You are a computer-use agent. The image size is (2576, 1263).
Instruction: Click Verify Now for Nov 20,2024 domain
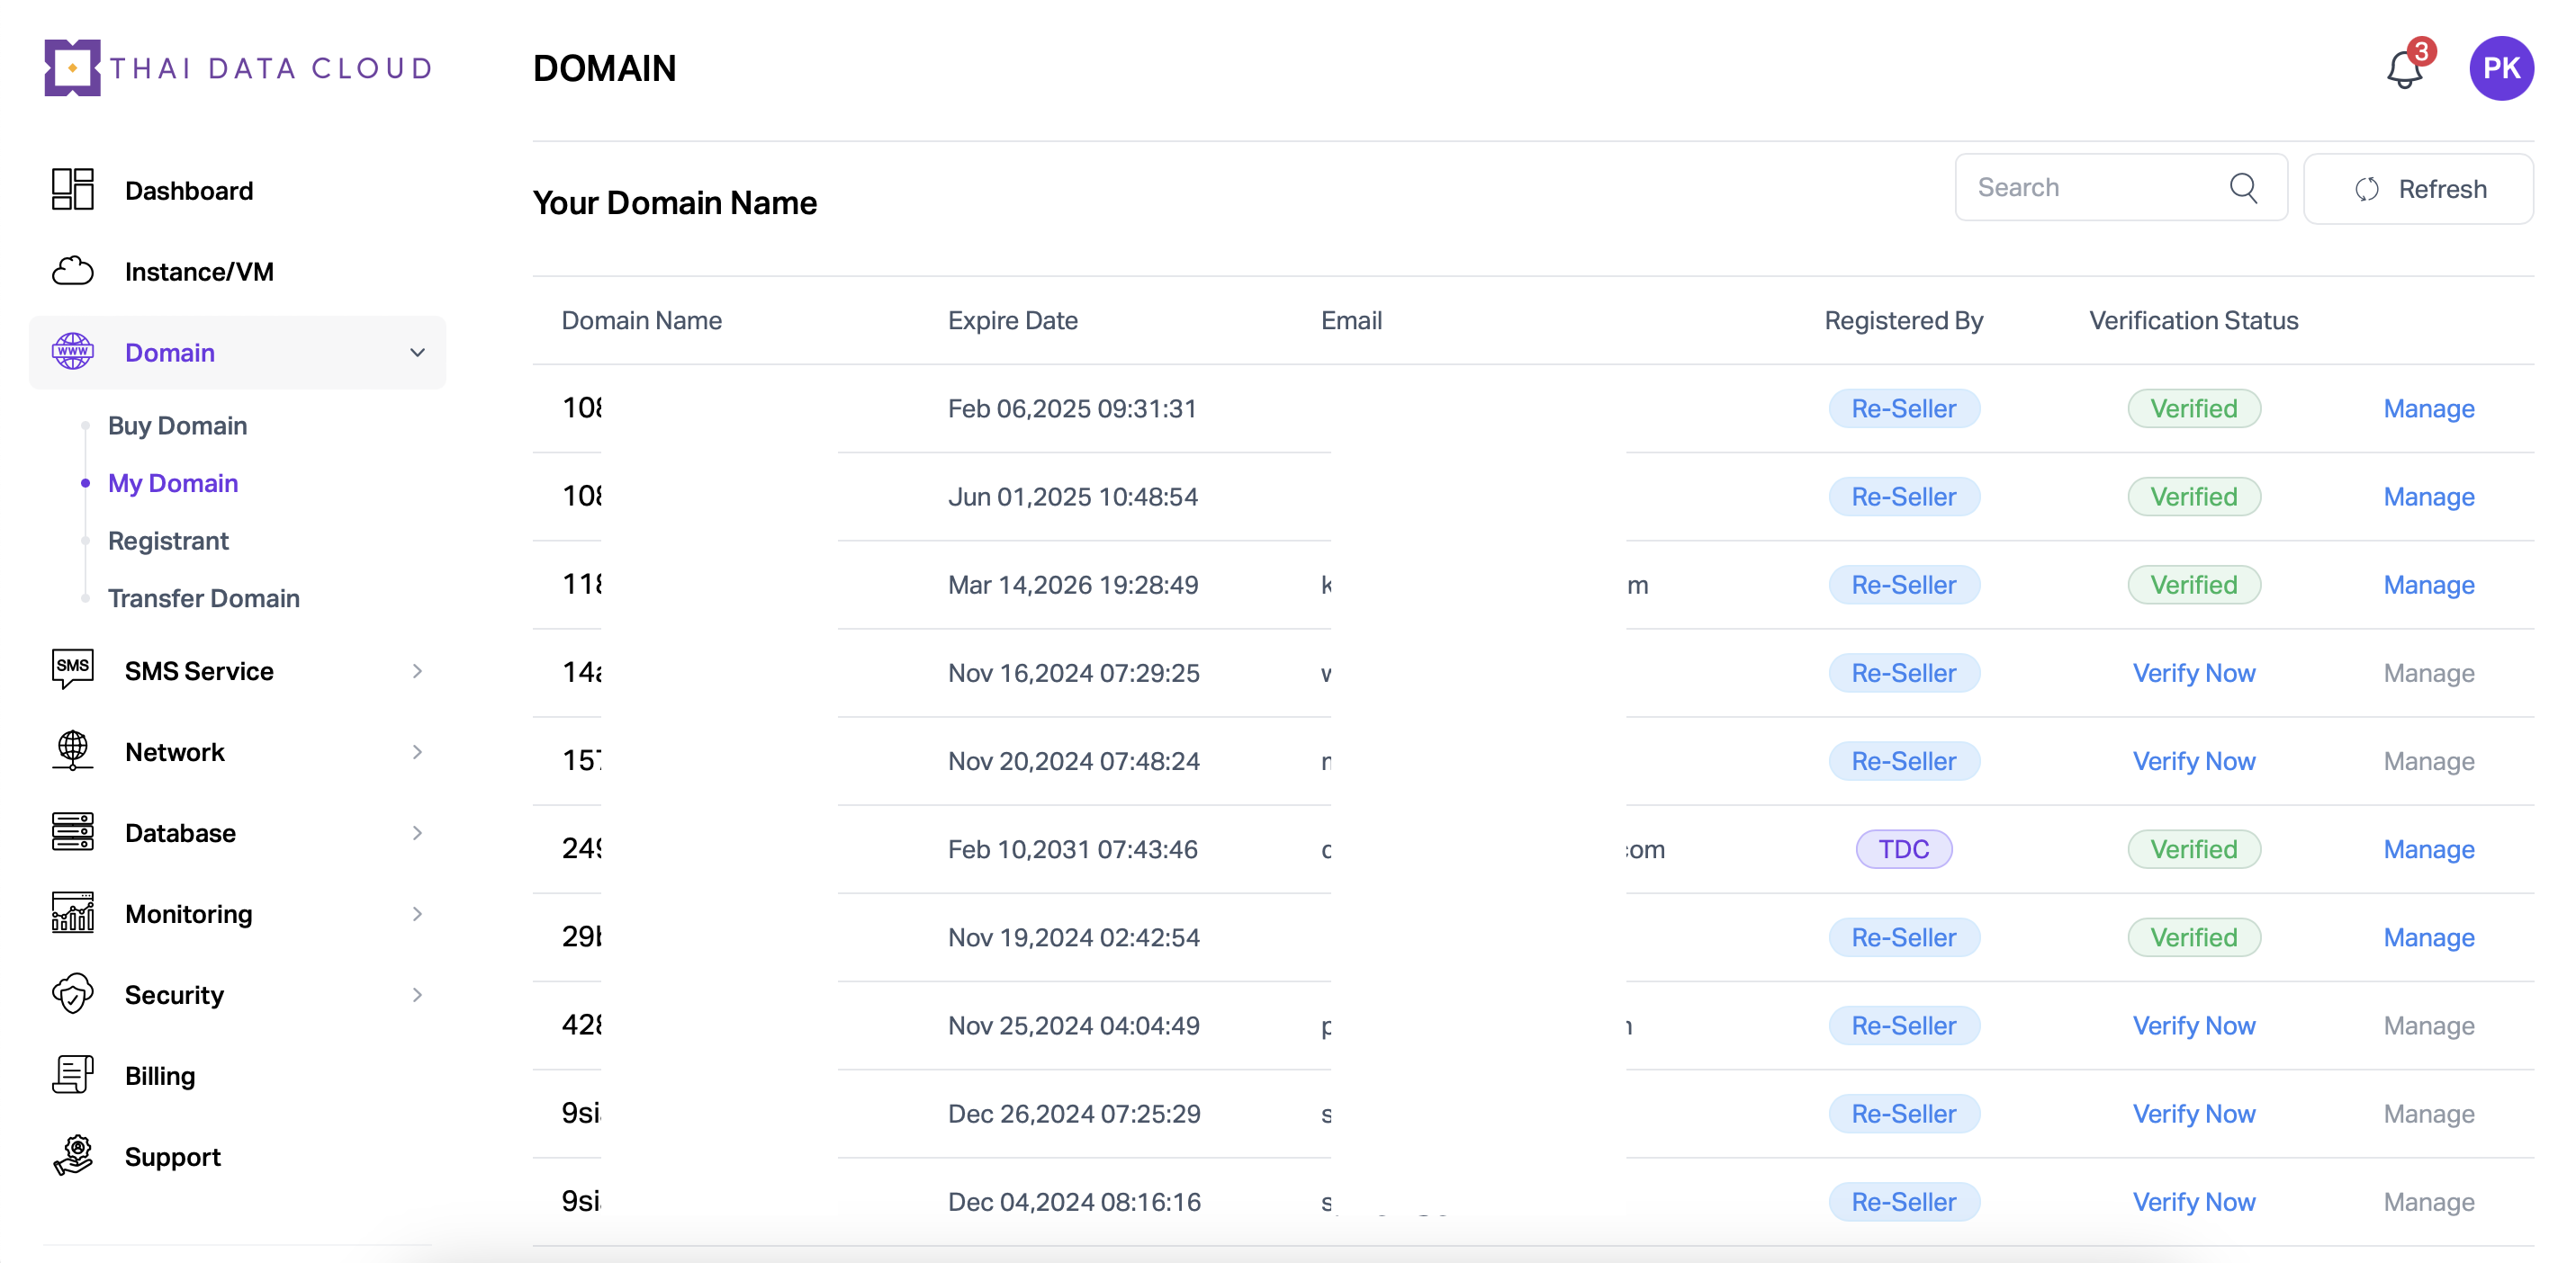coord(2193,761)
